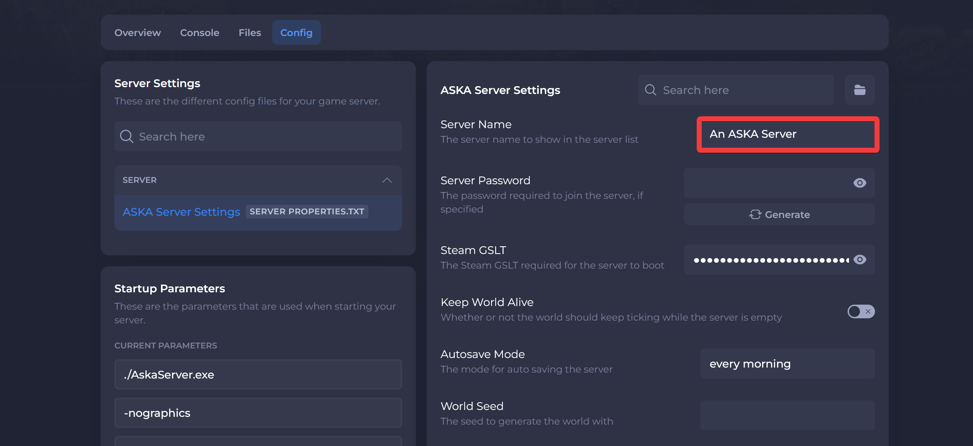Click the magnifier icon in Server Settings search
The height and width of the screenshot is (446, 973).
pyautogui.click(x=126, y=136)
